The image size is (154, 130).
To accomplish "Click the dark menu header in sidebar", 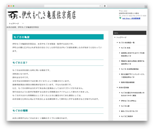I will 130,33.
